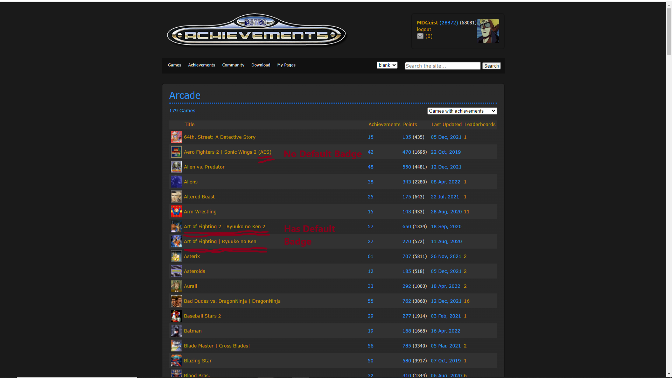Click the Blazing Star badge icon
The width and height of the screenshot is (672, 378).
176,360
